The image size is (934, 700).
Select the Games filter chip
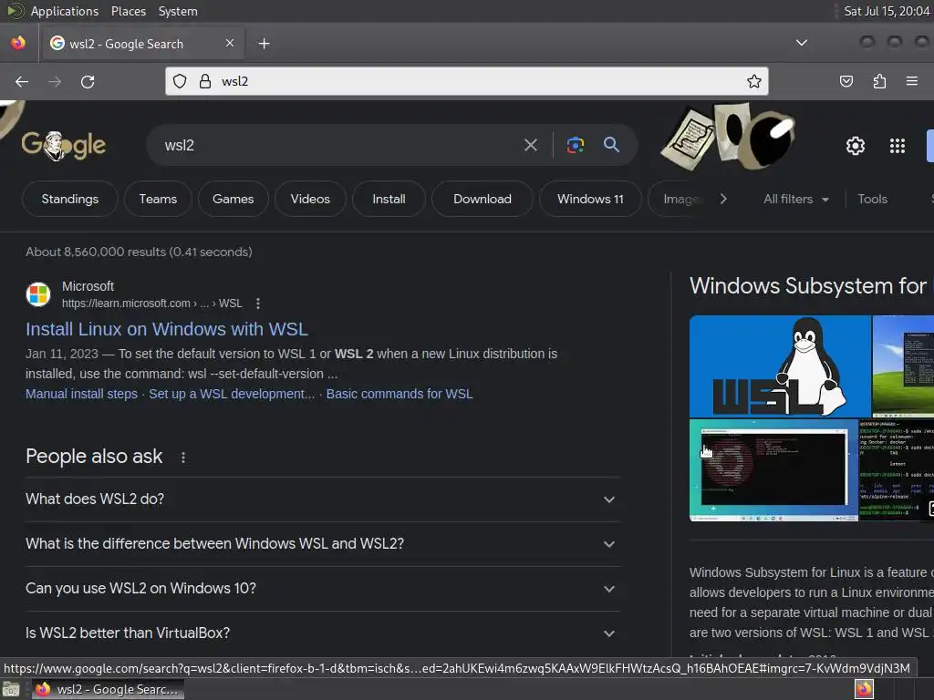(x=233, y=199)
